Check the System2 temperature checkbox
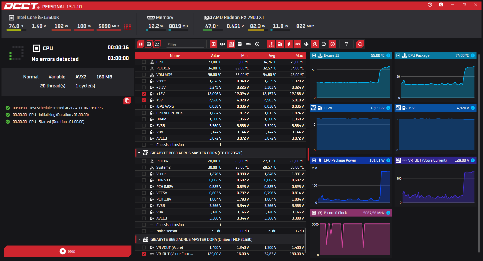This screenshot has height=261, width=483. tap(144, 167)
